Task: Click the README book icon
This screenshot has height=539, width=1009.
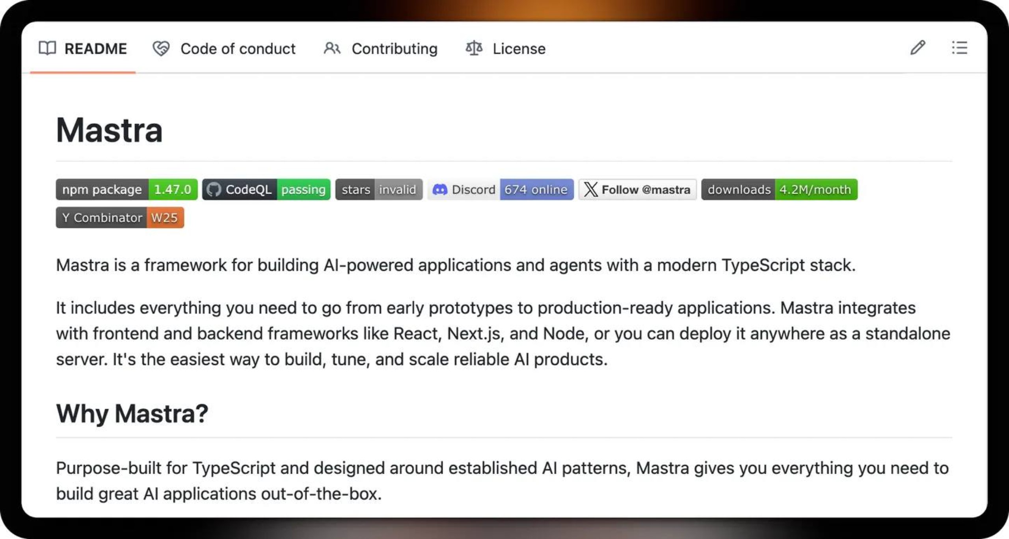Action: 47,48
